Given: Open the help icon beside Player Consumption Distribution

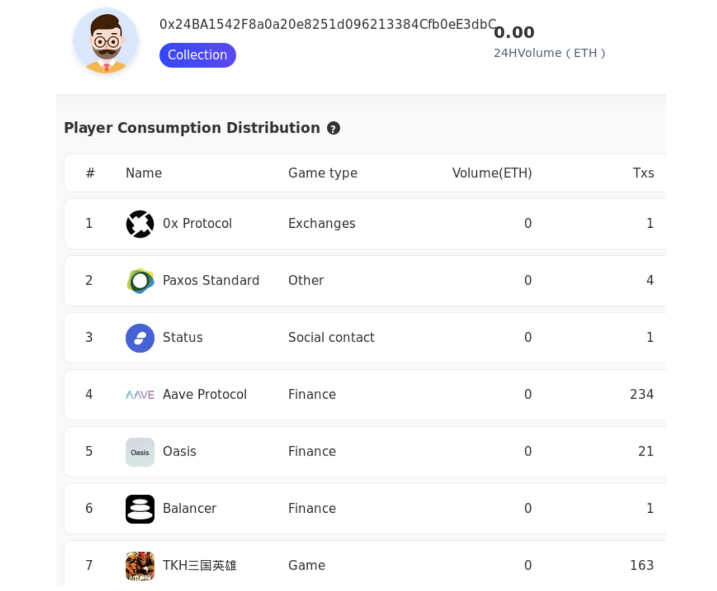Looking at the screenshot, I should [333, 128].
